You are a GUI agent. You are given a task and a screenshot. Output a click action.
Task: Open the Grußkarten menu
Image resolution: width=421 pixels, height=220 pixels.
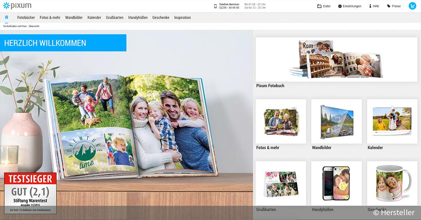pyautogui.click(x=115, y=17)
